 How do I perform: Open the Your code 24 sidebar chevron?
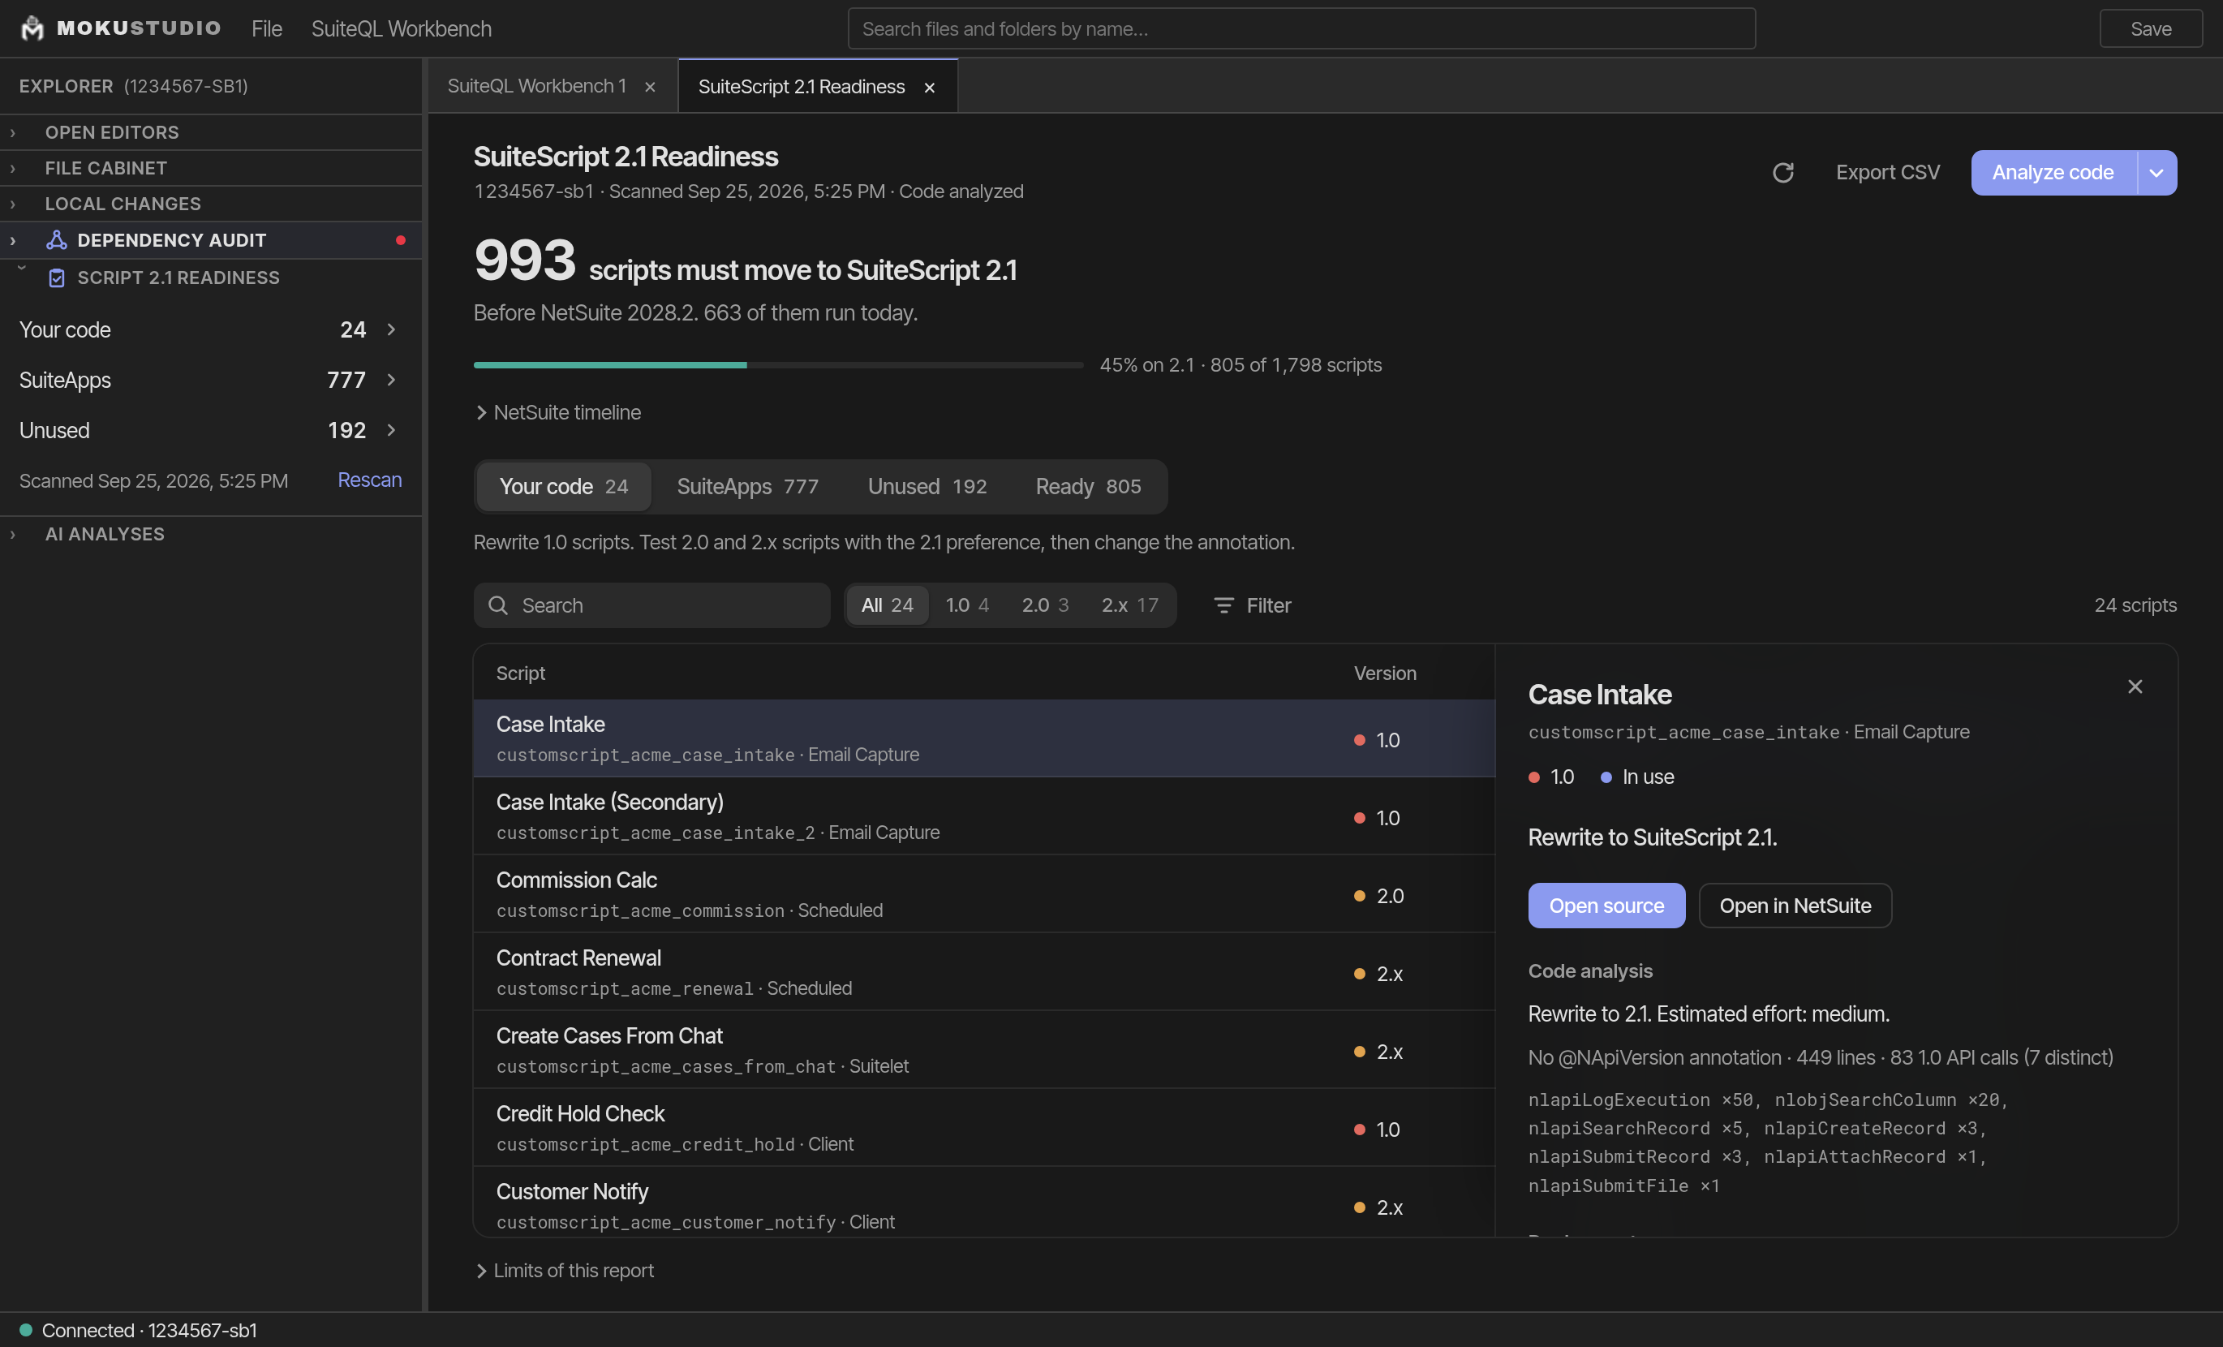coord(392,329)
